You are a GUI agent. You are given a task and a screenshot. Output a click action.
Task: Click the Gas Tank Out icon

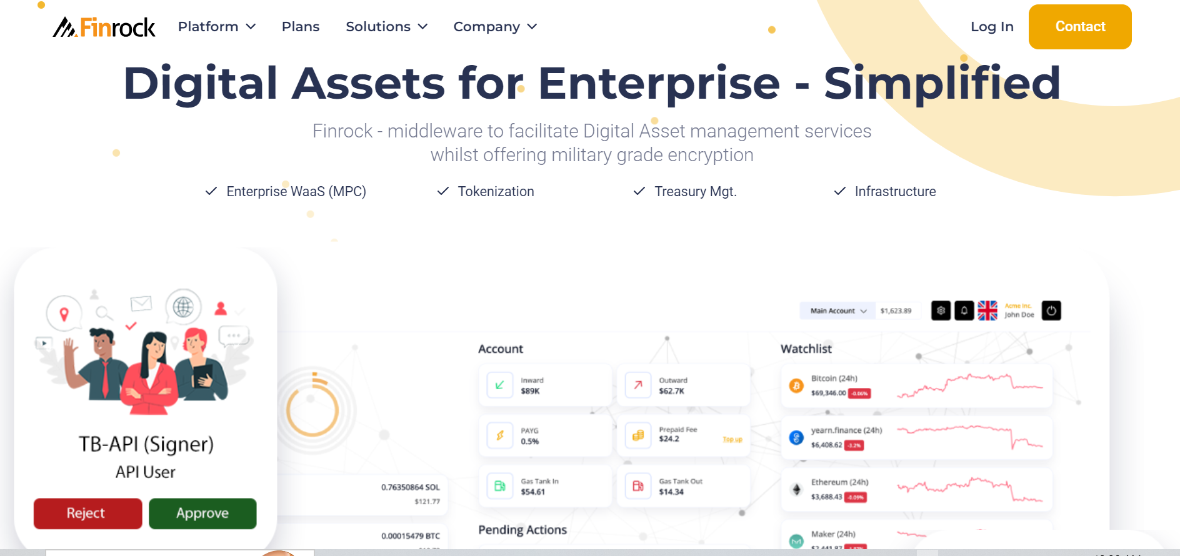(x=637, y=486)
